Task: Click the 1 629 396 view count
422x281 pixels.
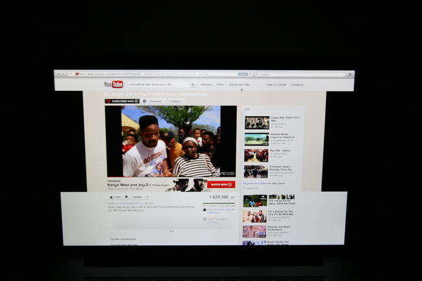Action: (219, 197)
